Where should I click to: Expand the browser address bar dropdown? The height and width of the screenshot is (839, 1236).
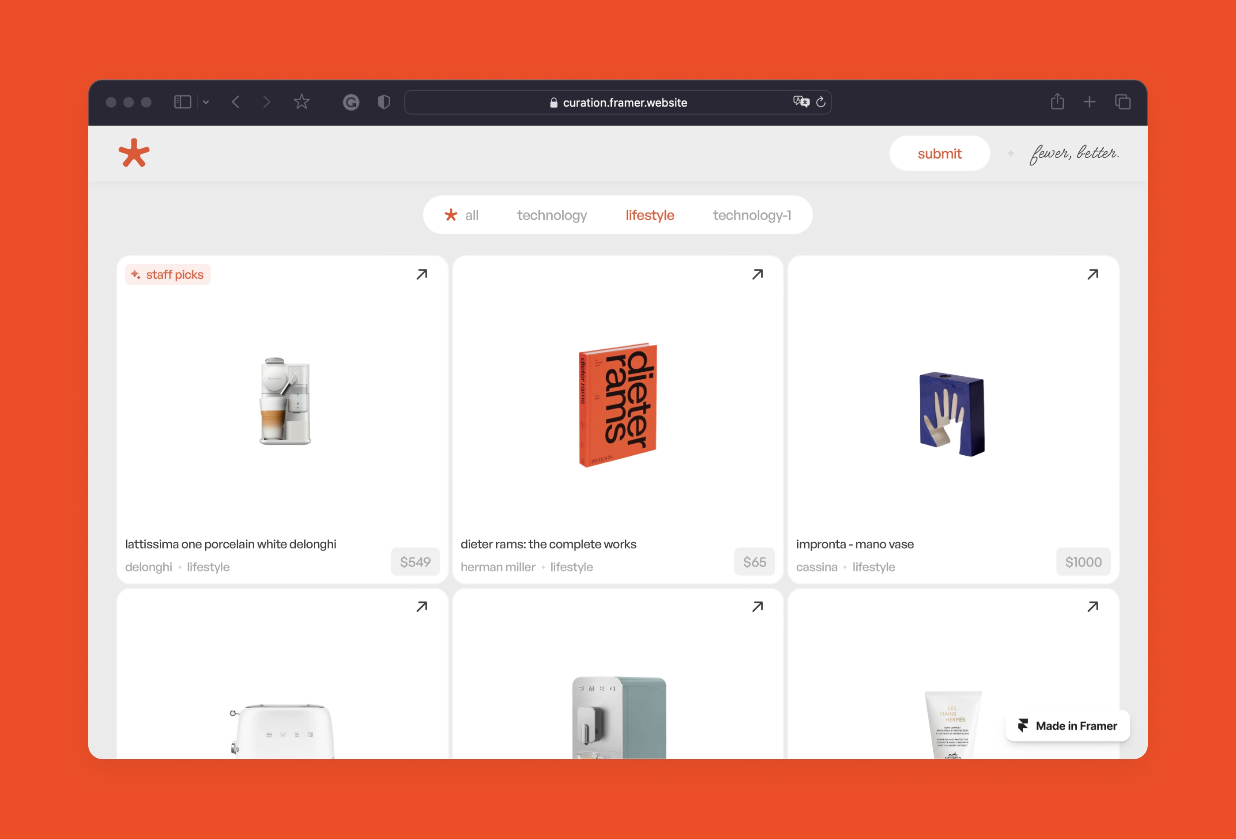208,102
